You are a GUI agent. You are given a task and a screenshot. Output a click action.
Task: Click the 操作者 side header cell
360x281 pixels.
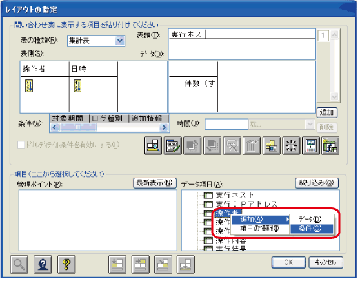pos(45,68)
